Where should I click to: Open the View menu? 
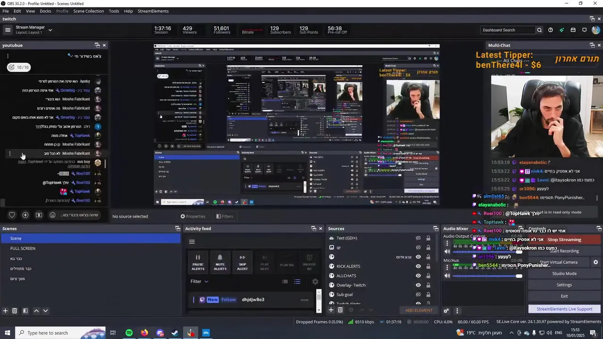[30, 11]
